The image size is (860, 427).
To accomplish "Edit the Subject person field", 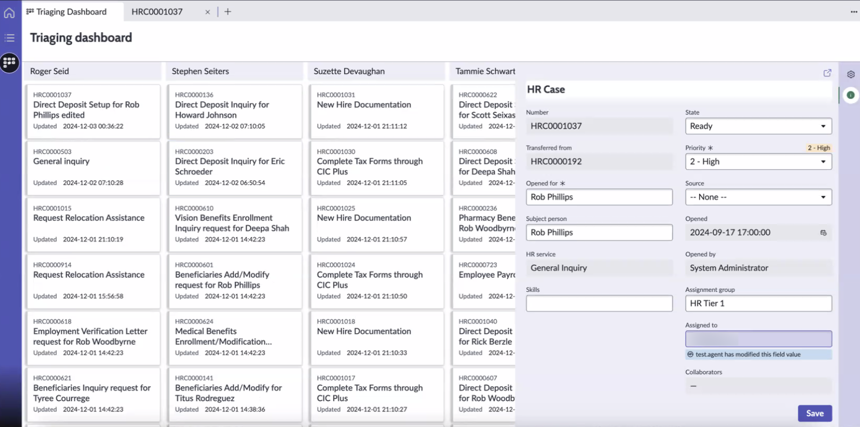I will [599, 233].
